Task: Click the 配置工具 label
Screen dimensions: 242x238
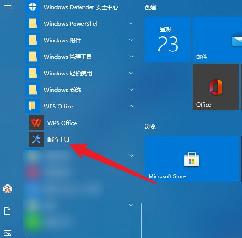Action: (58, 139)
